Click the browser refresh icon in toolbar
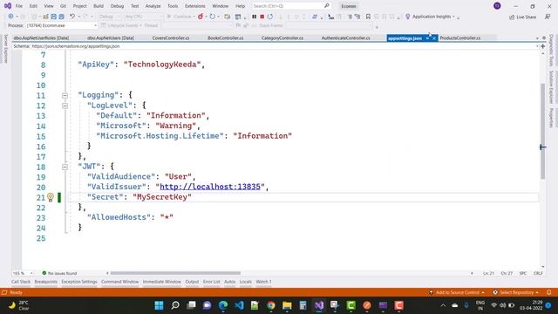 pos(213,17)
